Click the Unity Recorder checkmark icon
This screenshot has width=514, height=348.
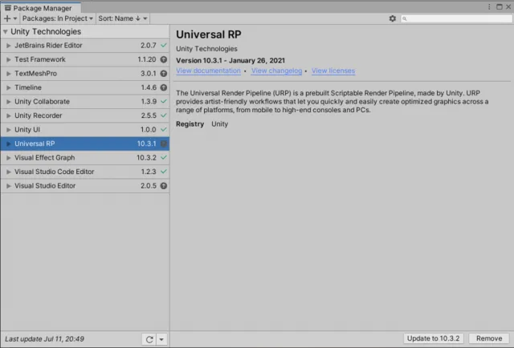(x=164, y=115)
